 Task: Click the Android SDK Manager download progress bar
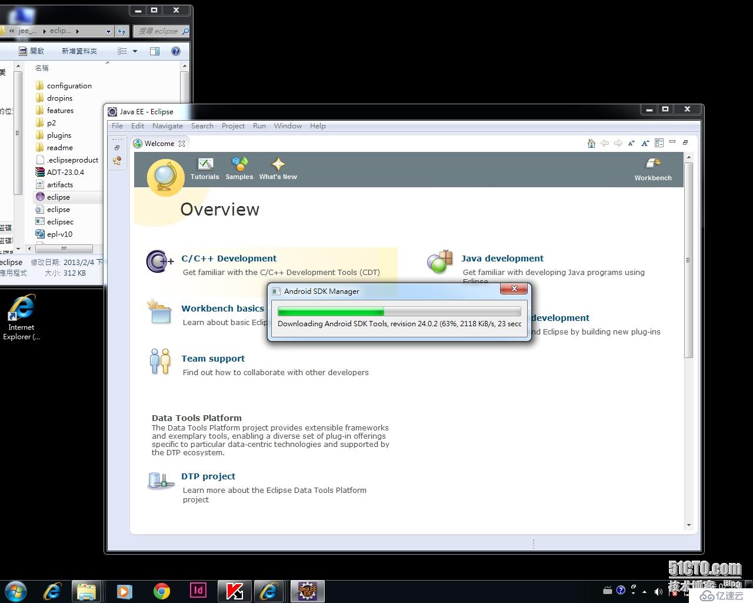point(399,312)
